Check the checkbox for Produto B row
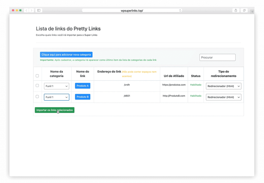 37,97
